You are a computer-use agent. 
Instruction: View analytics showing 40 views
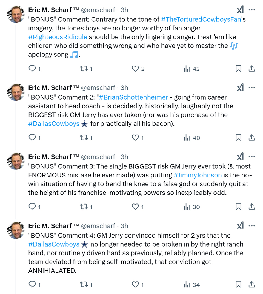point(192,138)
